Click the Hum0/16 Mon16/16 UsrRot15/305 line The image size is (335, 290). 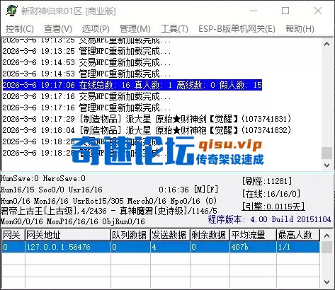[x=108, y=201]
